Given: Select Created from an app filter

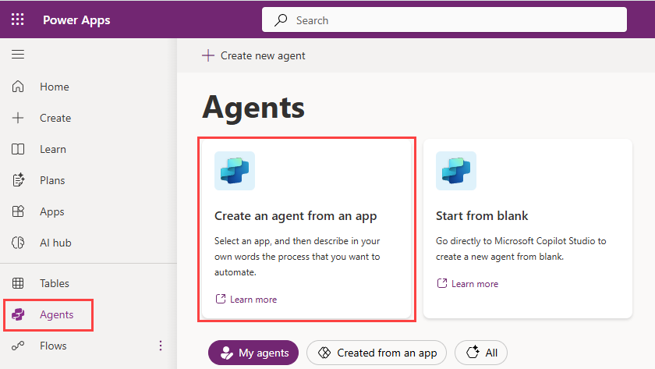Looking at the screenshot, I should click(377, 353).
